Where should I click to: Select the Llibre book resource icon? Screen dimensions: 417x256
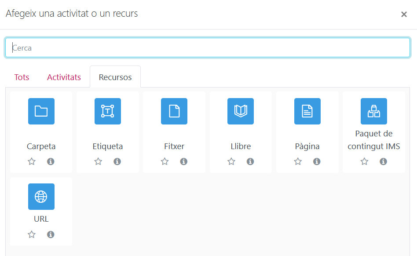pos(241,111)
